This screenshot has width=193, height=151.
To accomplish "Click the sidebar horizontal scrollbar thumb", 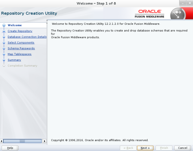I will [x=22, y=141].
